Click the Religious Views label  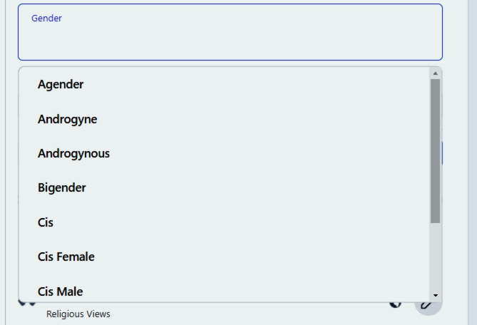(x=78, y=314)
